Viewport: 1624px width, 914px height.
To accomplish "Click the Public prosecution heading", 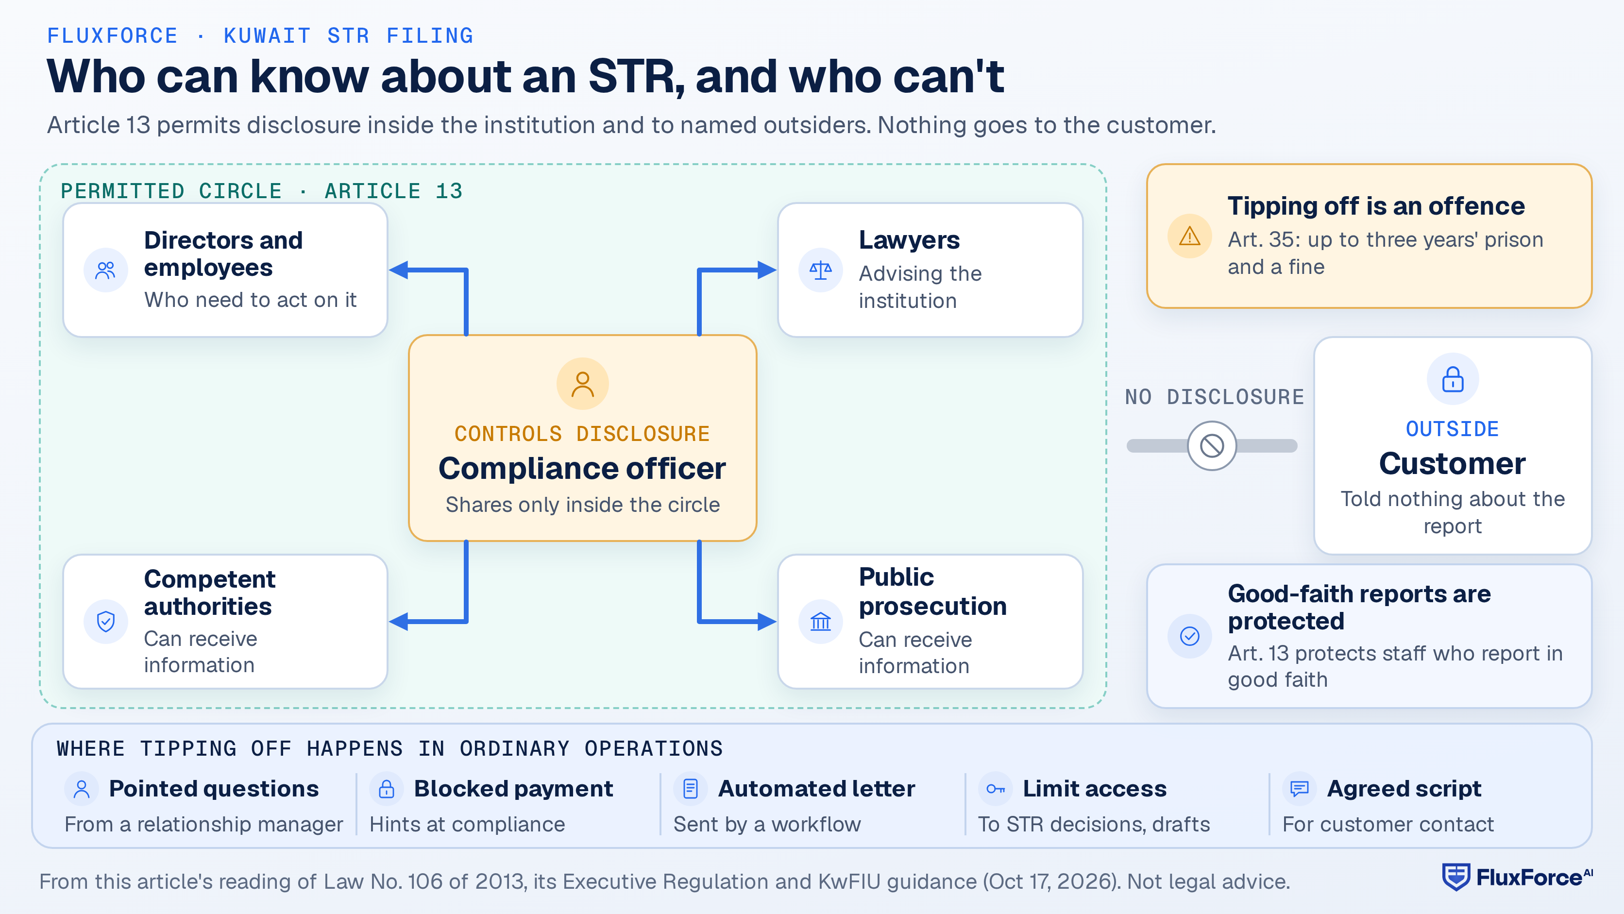I will pyautogui.click(x=932, y=591).
